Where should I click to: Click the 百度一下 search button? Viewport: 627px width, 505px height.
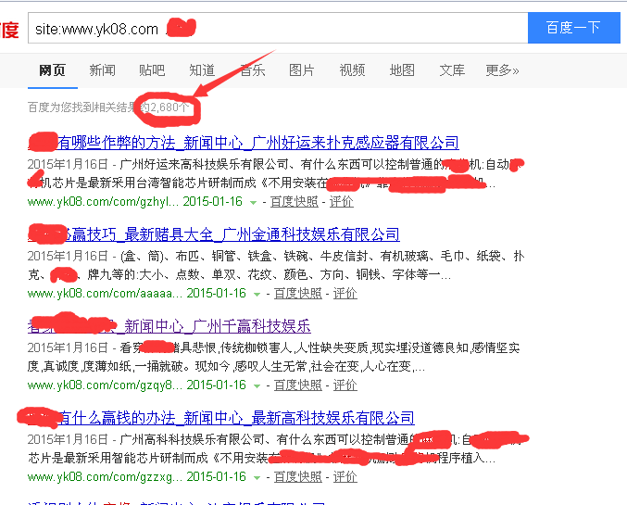click(574, 28)
